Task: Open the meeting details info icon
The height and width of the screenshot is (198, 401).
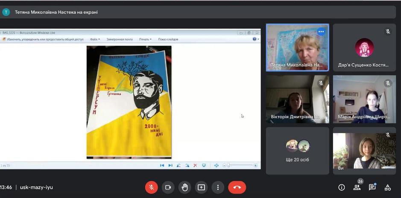Action: 341,187
